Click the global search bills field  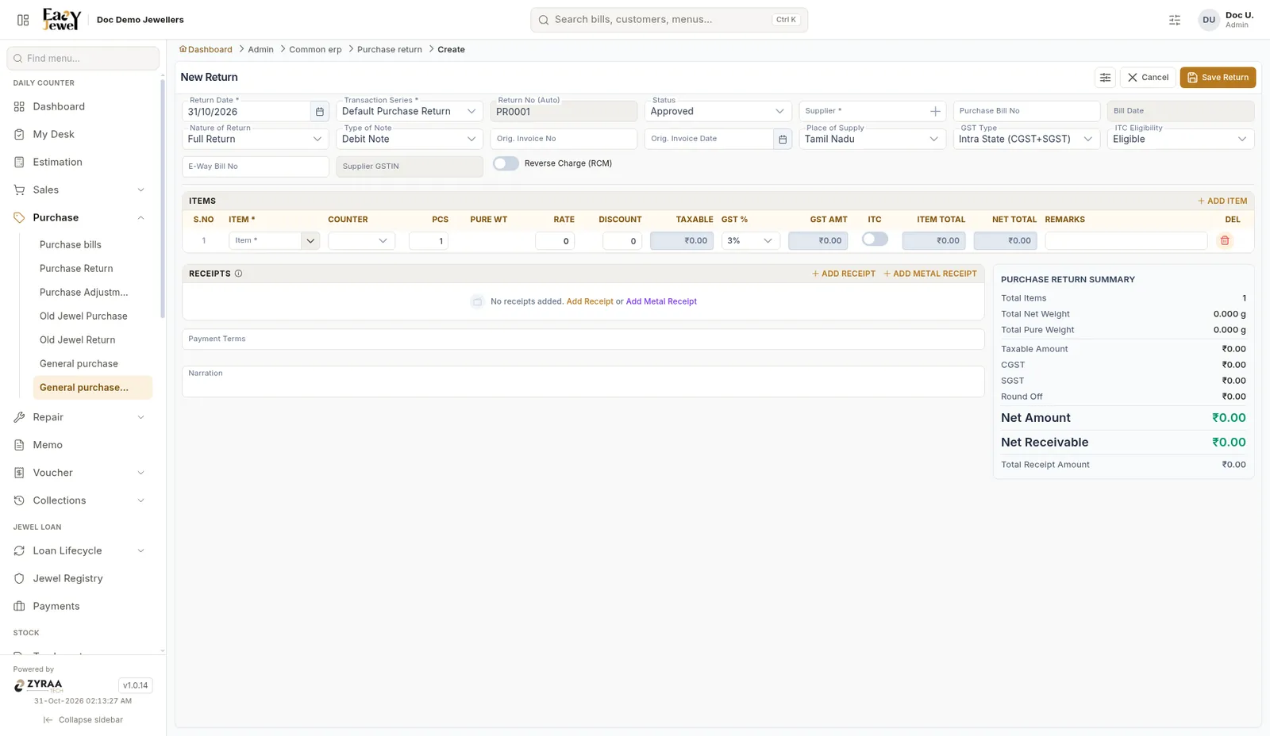click(669, 20)
